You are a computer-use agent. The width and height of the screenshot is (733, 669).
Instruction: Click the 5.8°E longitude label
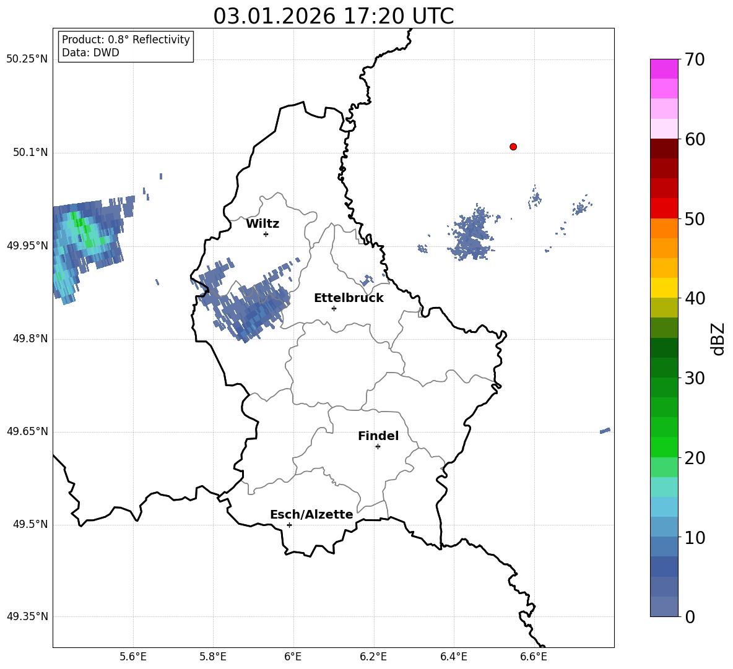213,657
